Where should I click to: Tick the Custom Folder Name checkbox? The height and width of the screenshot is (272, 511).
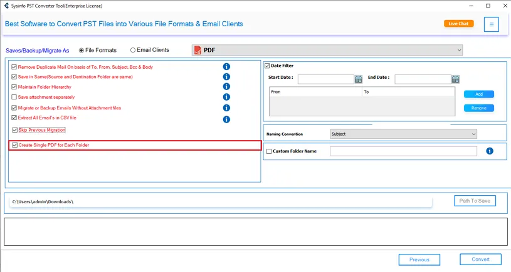coord(269,151)
